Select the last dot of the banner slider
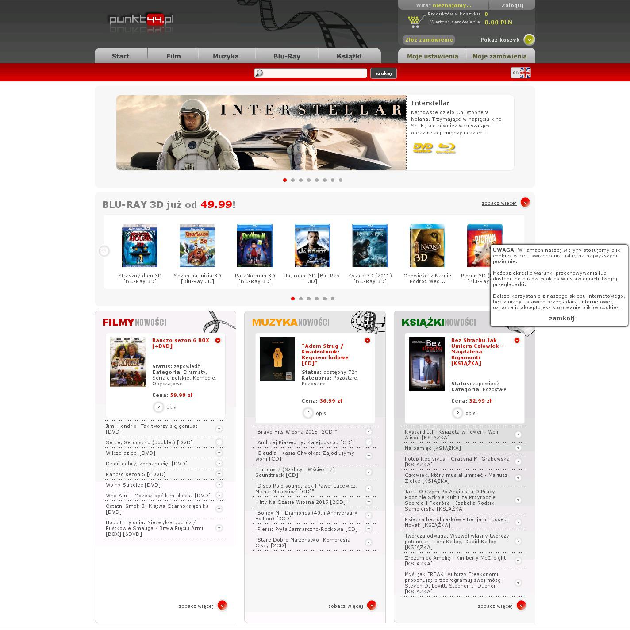 coord(341,180)
